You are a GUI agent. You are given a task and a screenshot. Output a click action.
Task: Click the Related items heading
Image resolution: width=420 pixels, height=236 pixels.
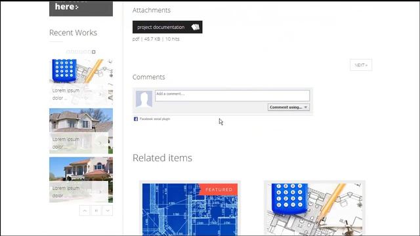click(162, 158)
